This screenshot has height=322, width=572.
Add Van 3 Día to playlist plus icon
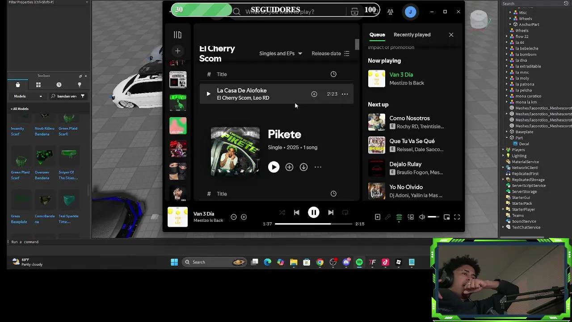click(x=244, y=217)
